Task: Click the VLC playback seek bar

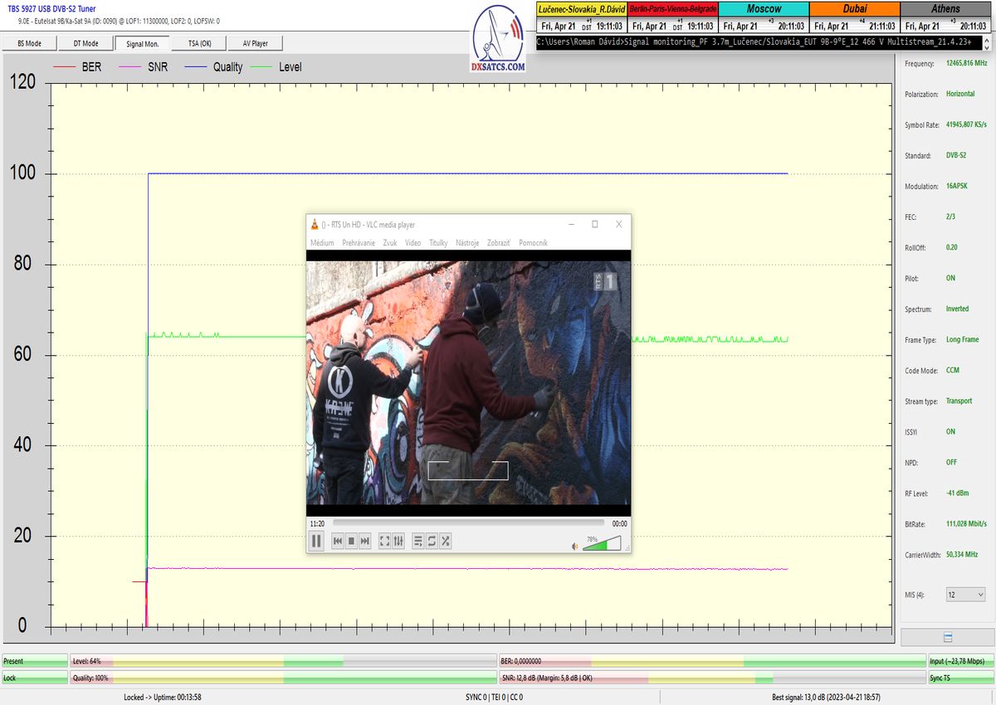Action: pos(468,523)
